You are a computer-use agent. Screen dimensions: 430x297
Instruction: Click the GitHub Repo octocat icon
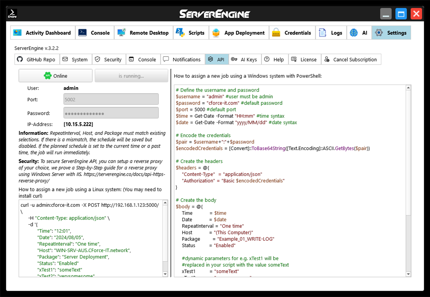(x=19, y=59)
